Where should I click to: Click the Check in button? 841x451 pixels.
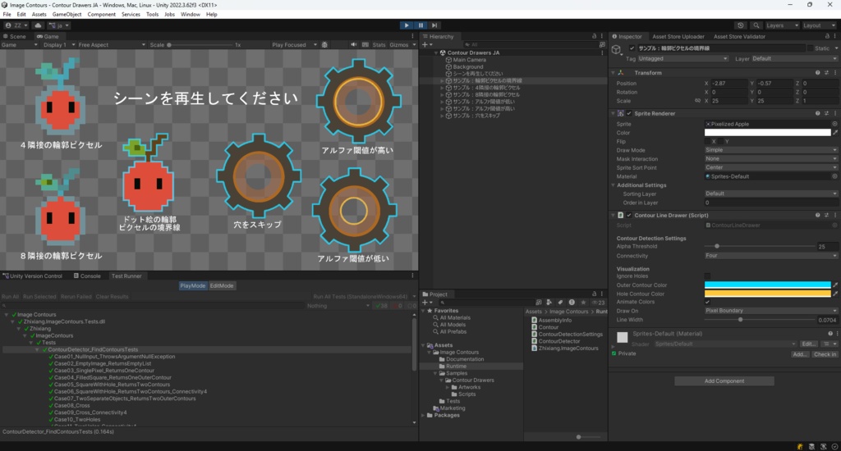[825, 354]
